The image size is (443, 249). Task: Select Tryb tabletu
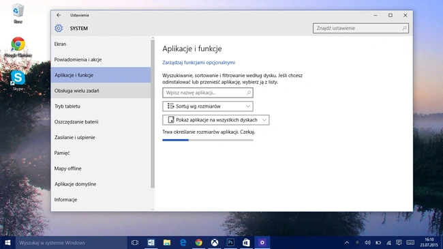[101, 106]
